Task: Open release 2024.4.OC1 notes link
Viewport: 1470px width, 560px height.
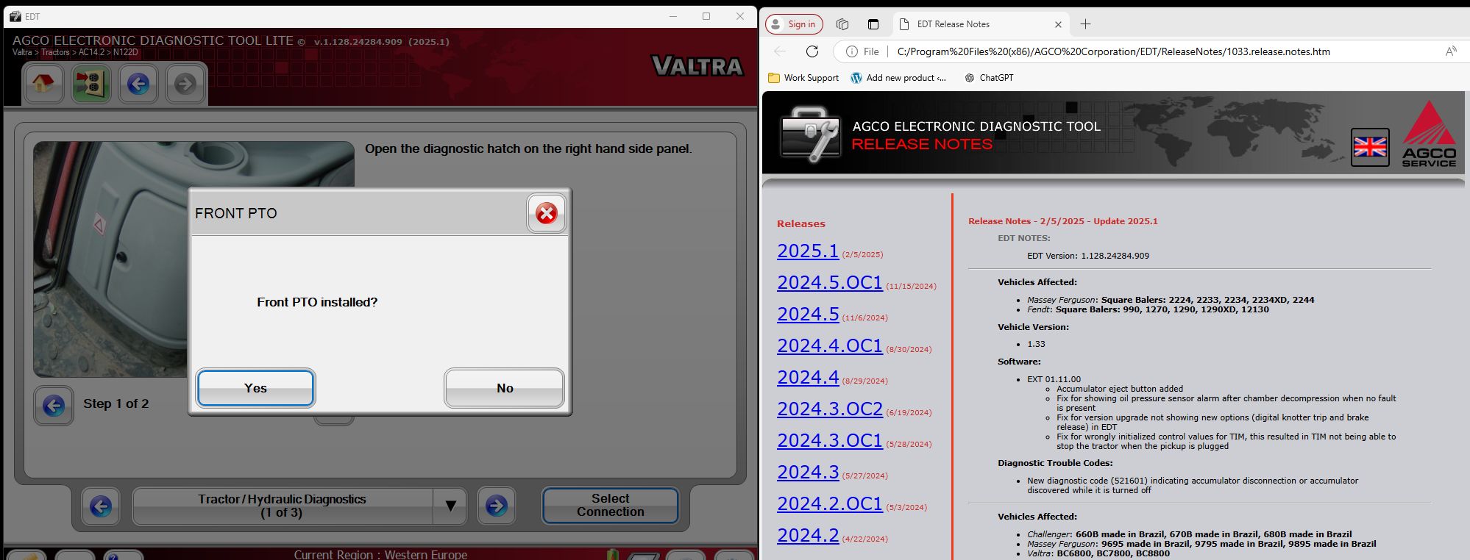Action: point(830,346)
